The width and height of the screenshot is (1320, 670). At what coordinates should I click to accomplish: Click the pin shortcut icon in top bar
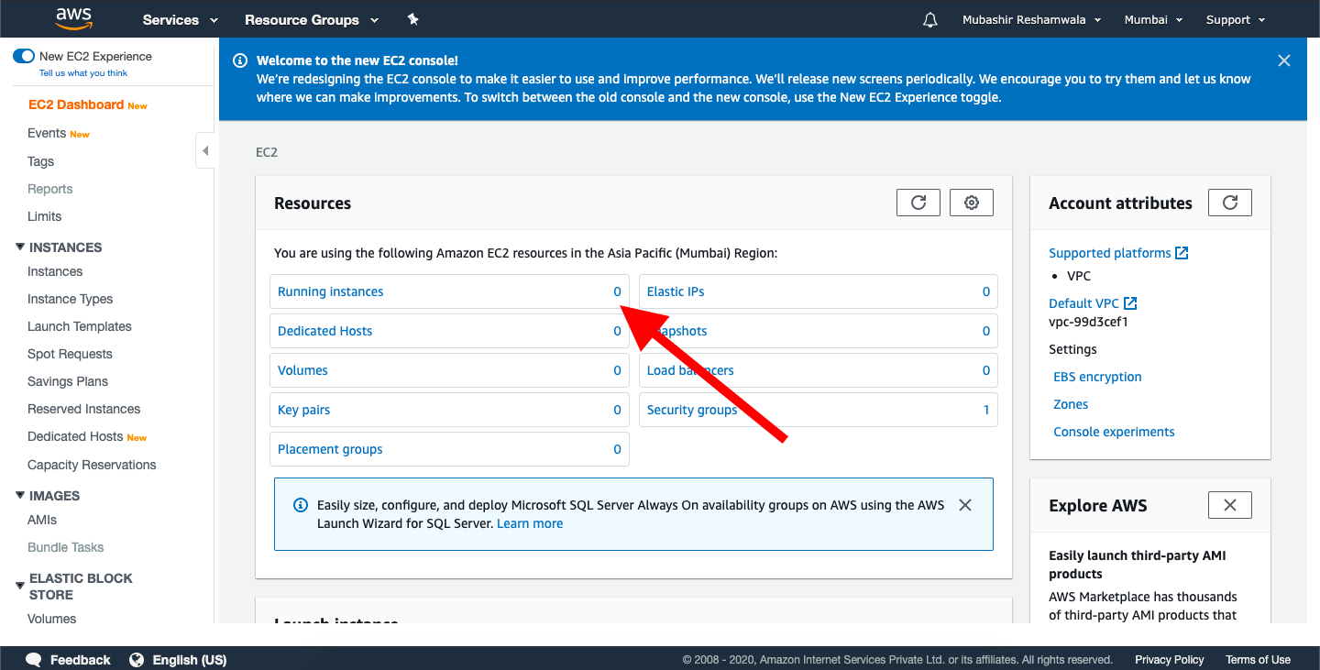tap(412, 19)
